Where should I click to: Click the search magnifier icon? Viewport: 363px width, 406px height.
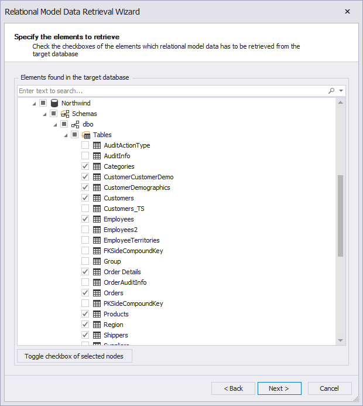click(331, 91)
